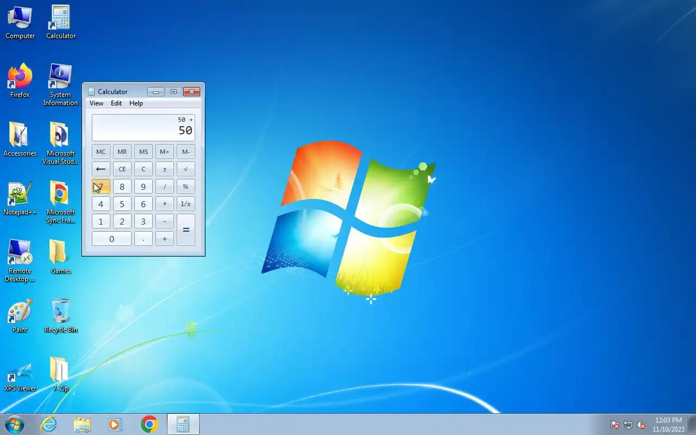This screenshot has height=435, width=696.
Task: Select the Recycle Bin icon
Action: coord(60,316)
